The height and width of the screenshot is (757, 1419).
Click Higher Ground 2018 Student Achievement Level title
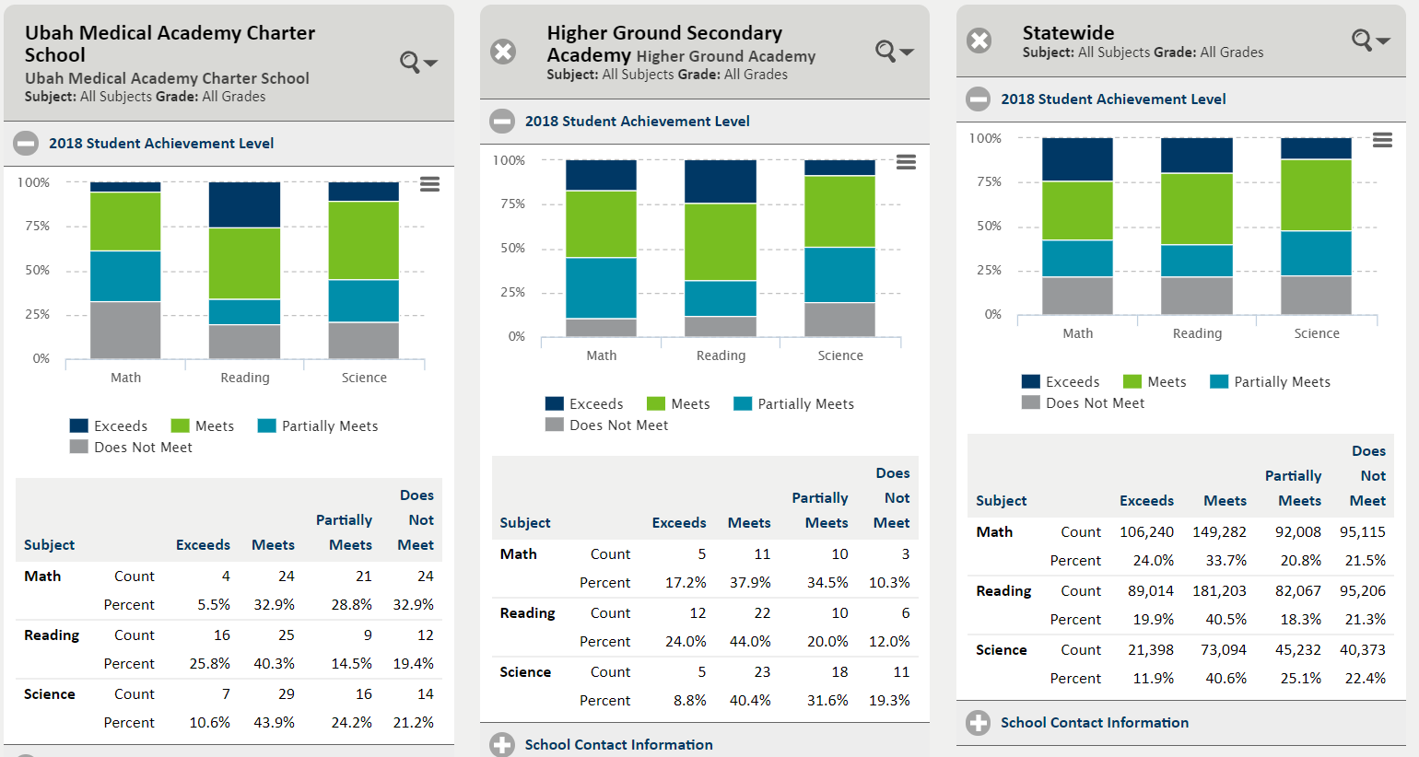638,122
